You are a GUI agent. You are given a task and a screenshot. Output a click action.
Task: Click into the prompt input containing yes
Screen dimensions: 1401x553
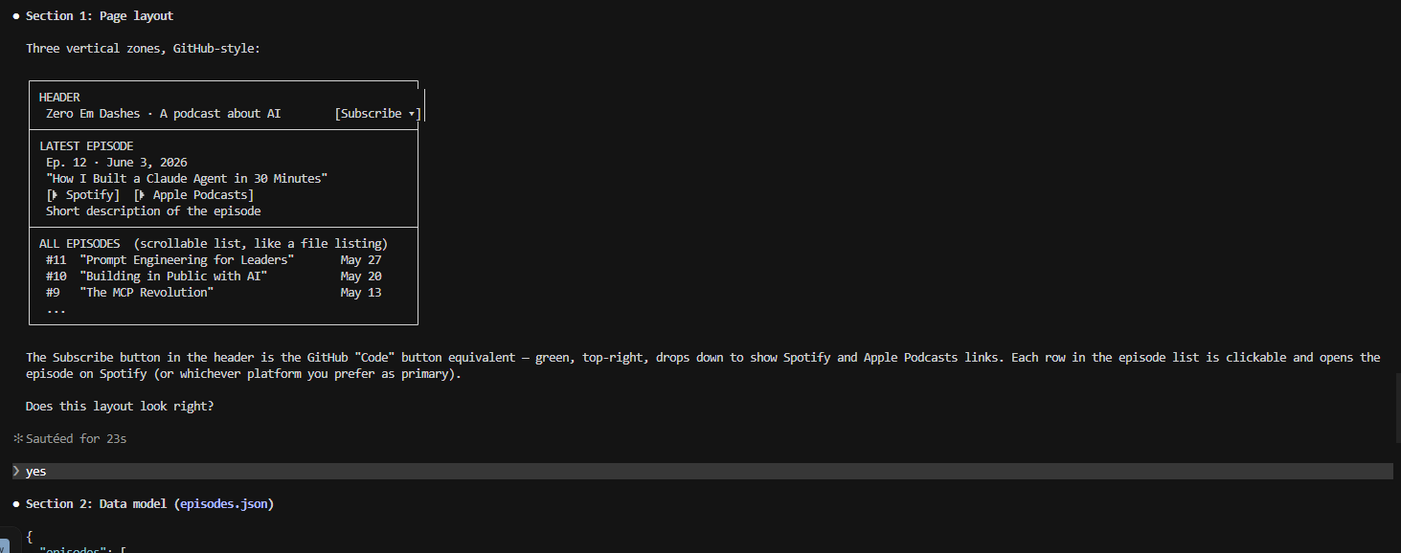702,471
